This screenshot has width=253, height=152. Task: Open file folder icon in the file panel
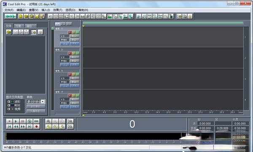coord(9,32)
